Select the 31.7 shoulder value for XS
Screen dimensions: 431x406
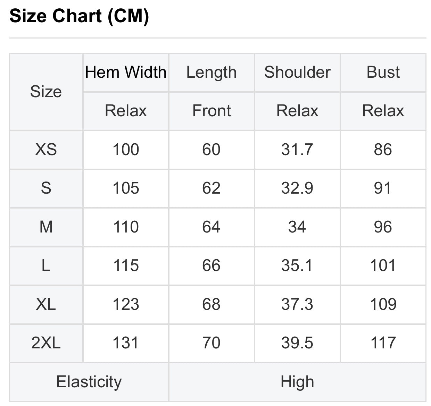(x=297, y=150)
